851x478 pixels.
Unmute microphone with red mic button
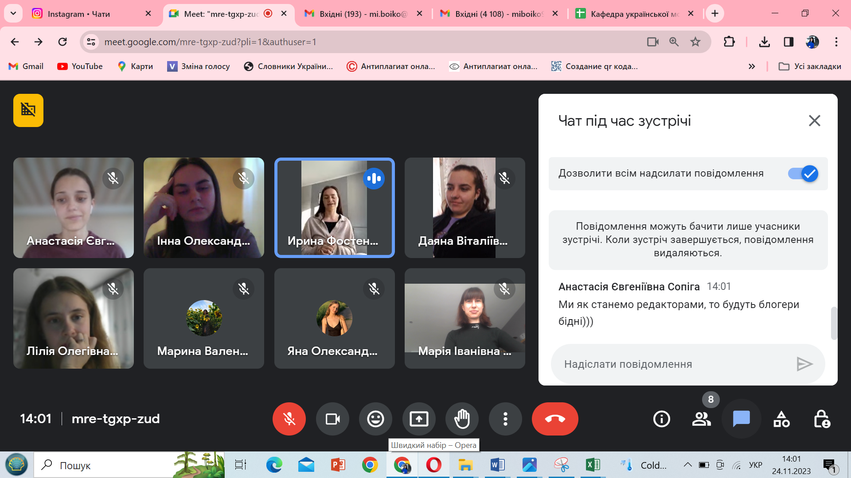coord(289,419)
